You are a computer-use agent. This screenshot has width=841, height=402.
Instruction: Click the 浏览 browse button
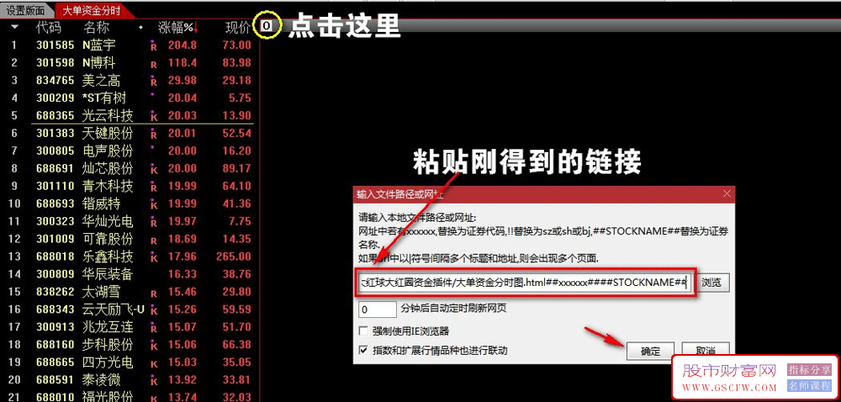pyautogui.click(x=711, y=283)
